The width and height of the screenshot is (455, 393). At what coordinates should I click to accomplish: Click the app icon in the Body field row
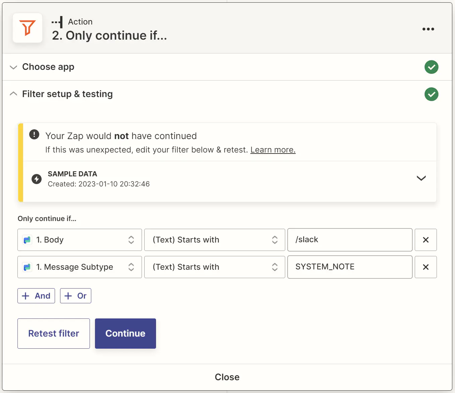[27, 240]
